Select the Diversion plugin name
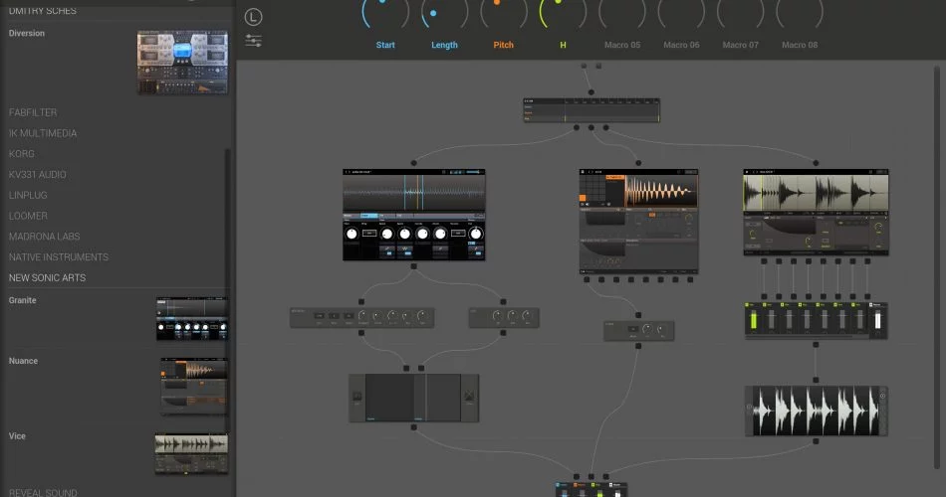This screenshot has width=946, height=497. click(27, 33)
